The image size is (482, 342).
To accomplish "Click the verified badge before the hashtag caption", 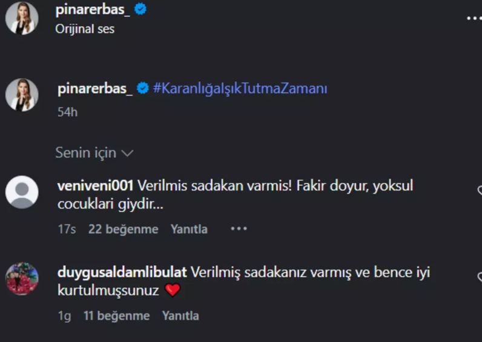I will (x=143, y=88).
